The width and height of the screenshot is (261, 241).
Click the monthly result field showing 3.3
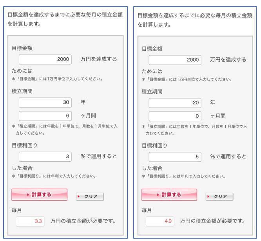point(30,221)
